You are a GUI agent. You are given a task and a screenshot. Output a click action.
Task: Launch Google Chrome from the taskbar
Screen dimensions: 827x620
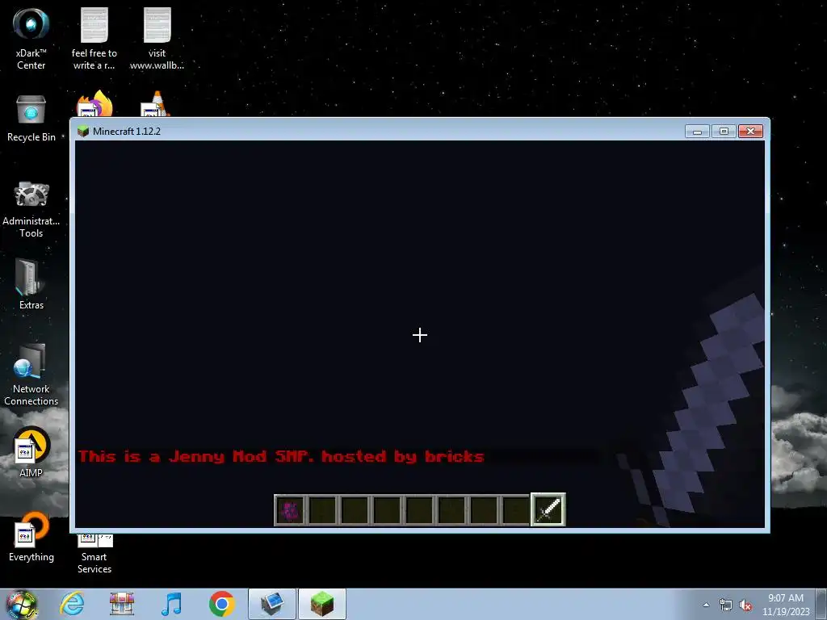click(221, 604)
